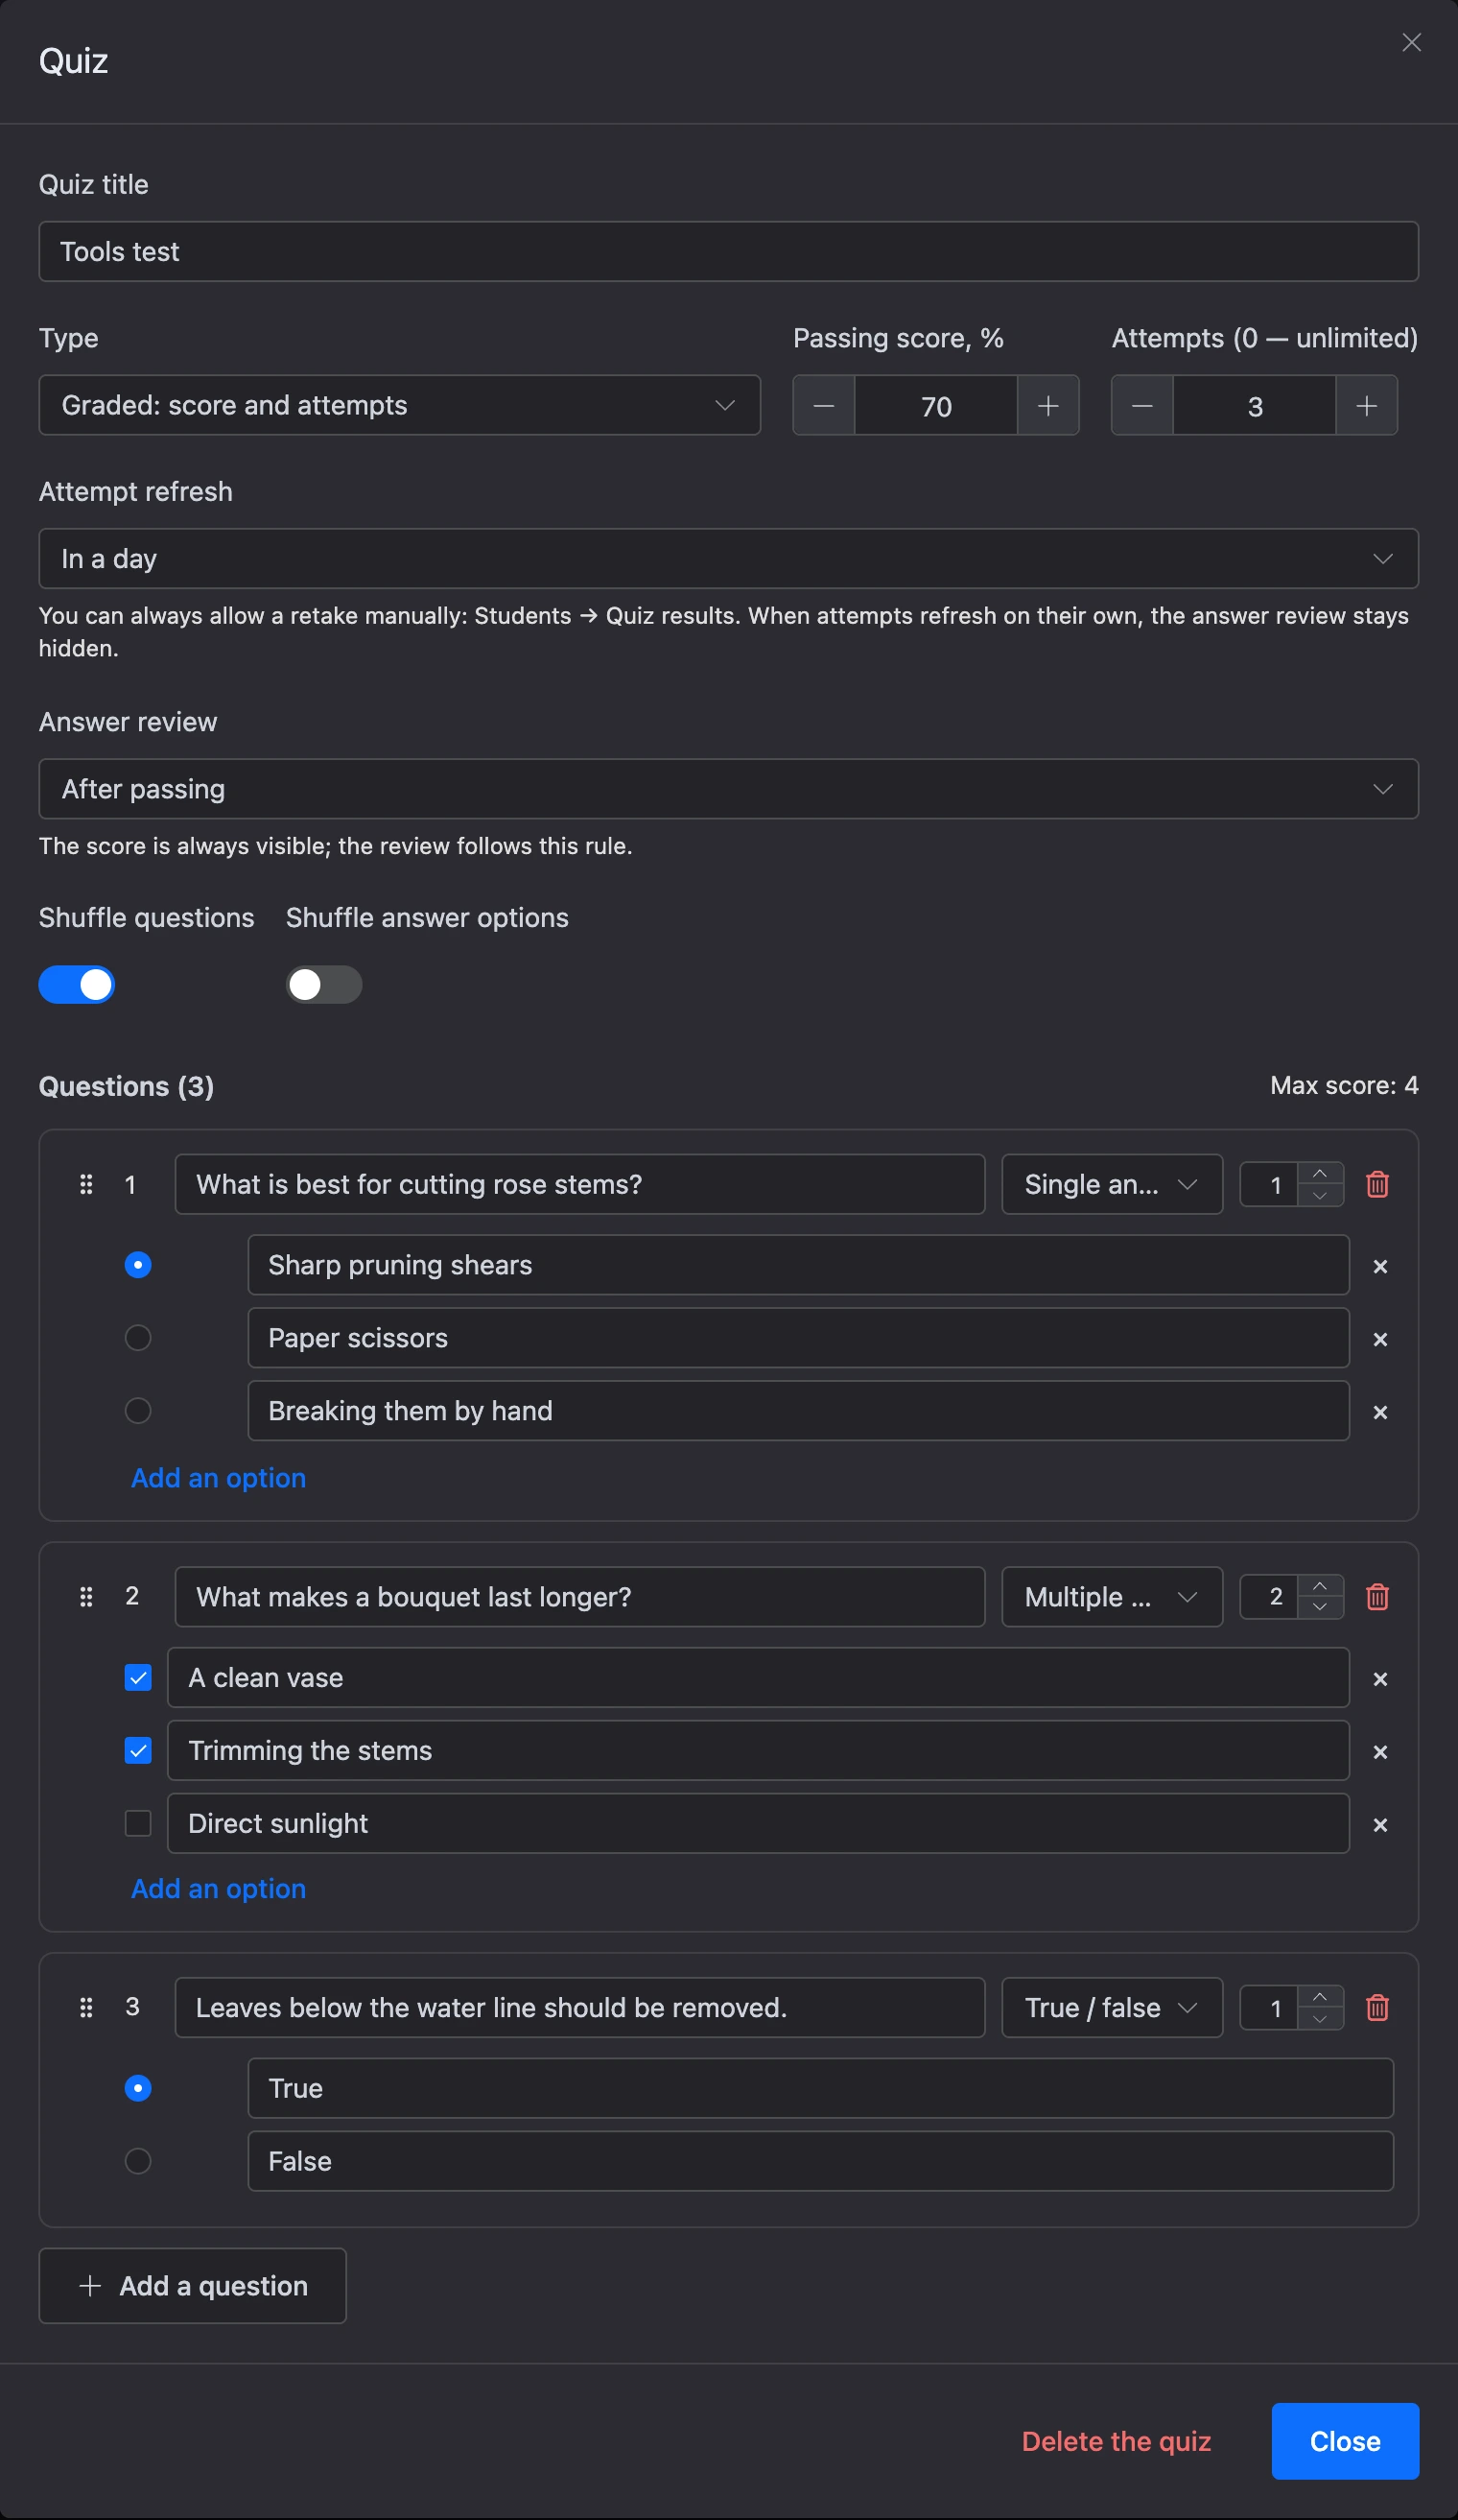Image resolution: width=1458 pixels, height=2520 pixels.
Task: Click the drag handle beside question 2
Action: (86, 1596)
